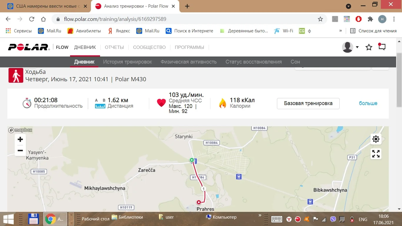The width and height of the screenshot is (402, 226).
Task: Click the route end marker on map
Action: pyautogui.click(x=199, y=202)
